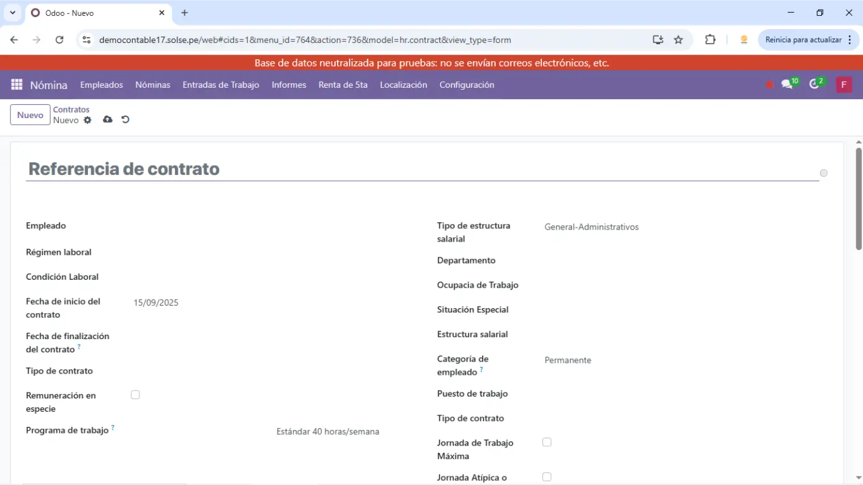Click the Nuevo button
The height and width of the screenshot is (485, 863).
(30, 115)
